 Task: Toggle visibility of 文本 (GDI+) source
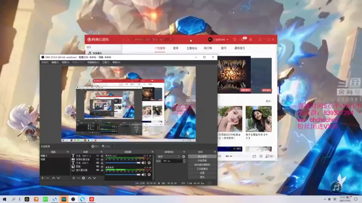point(97,163)
